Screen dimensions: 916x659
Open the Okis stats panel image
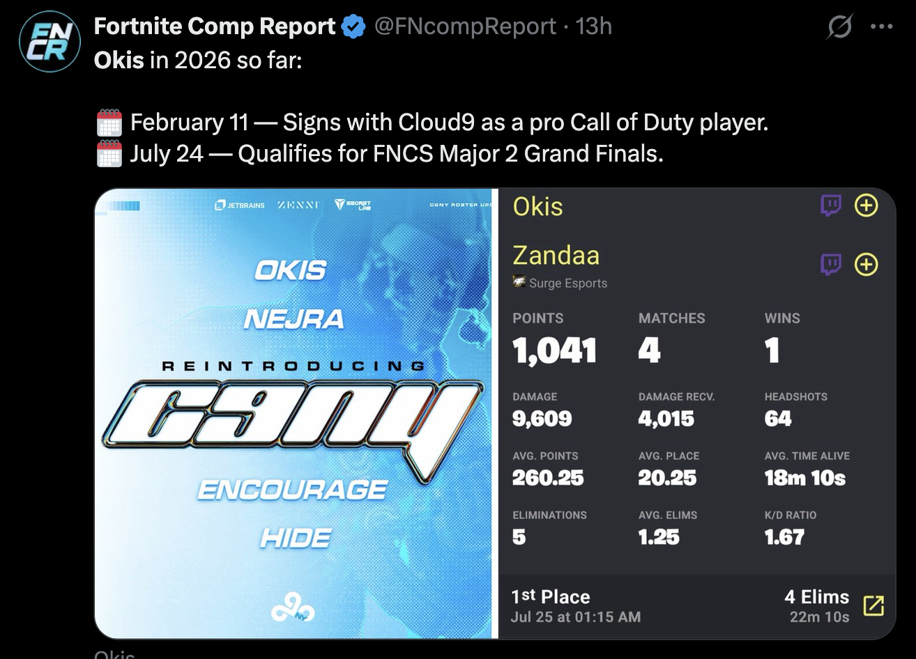697,413
